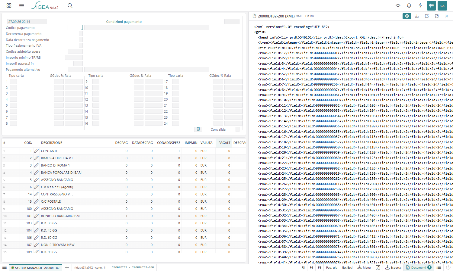Open the Menu button in status bar
This screenshot has width=453, height=271.
[x=364, y=267]
